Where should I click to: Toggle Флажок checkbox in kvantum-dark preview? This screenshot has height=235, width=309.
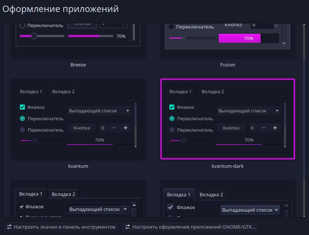click(x=172, y=107)
